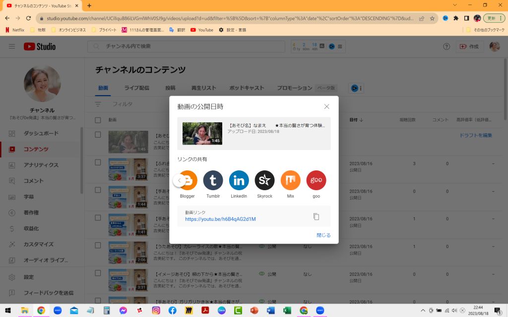The height and width of the screenshot is (317, 508).
Task: Check the box for カレーライスの歌 video row
Action: [x=98, y=246]
